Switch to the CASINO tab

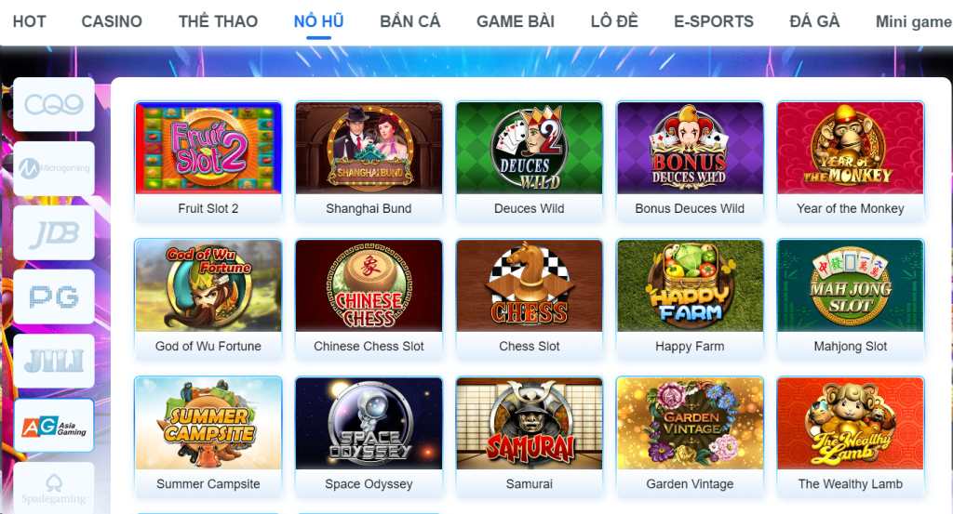pos(112,22)
